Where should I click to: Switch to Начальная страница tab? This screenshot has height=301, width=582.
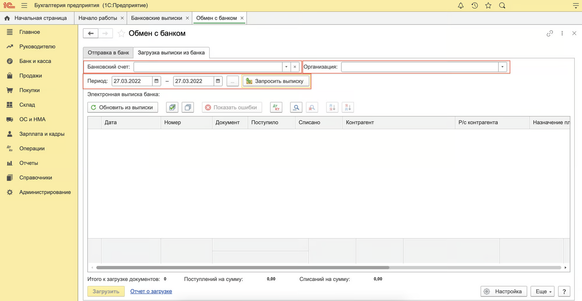click(x=37, y=18)
